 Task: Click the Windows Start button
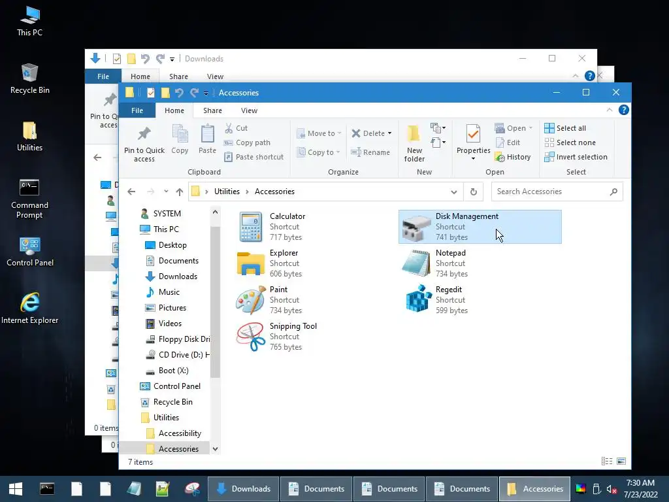click(16, 489)
